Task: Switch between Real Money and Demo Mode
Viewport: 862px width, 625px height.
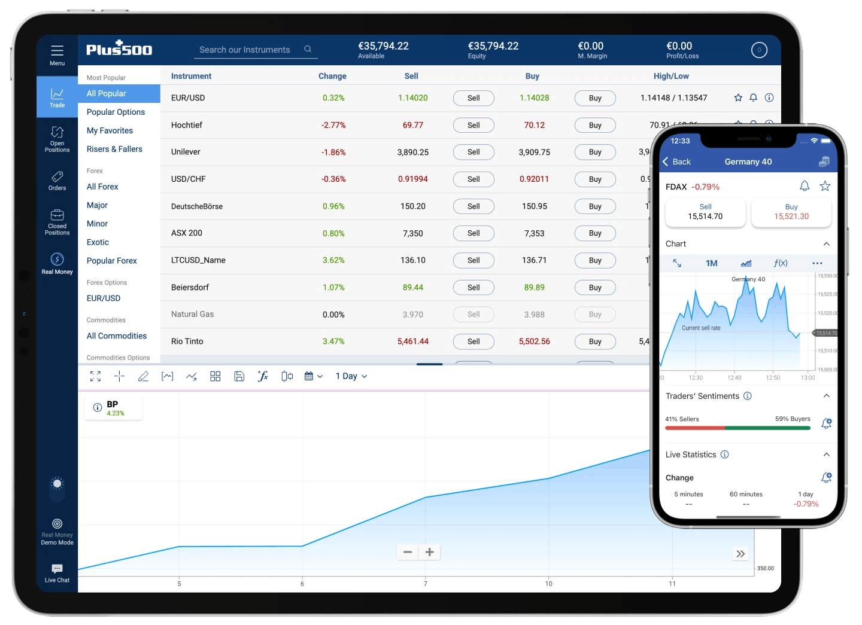Action: [57, 532]
